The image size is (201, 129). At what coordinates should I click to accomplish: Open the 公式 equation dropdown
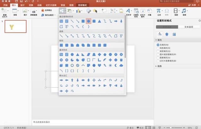click(x=162, y=11)
